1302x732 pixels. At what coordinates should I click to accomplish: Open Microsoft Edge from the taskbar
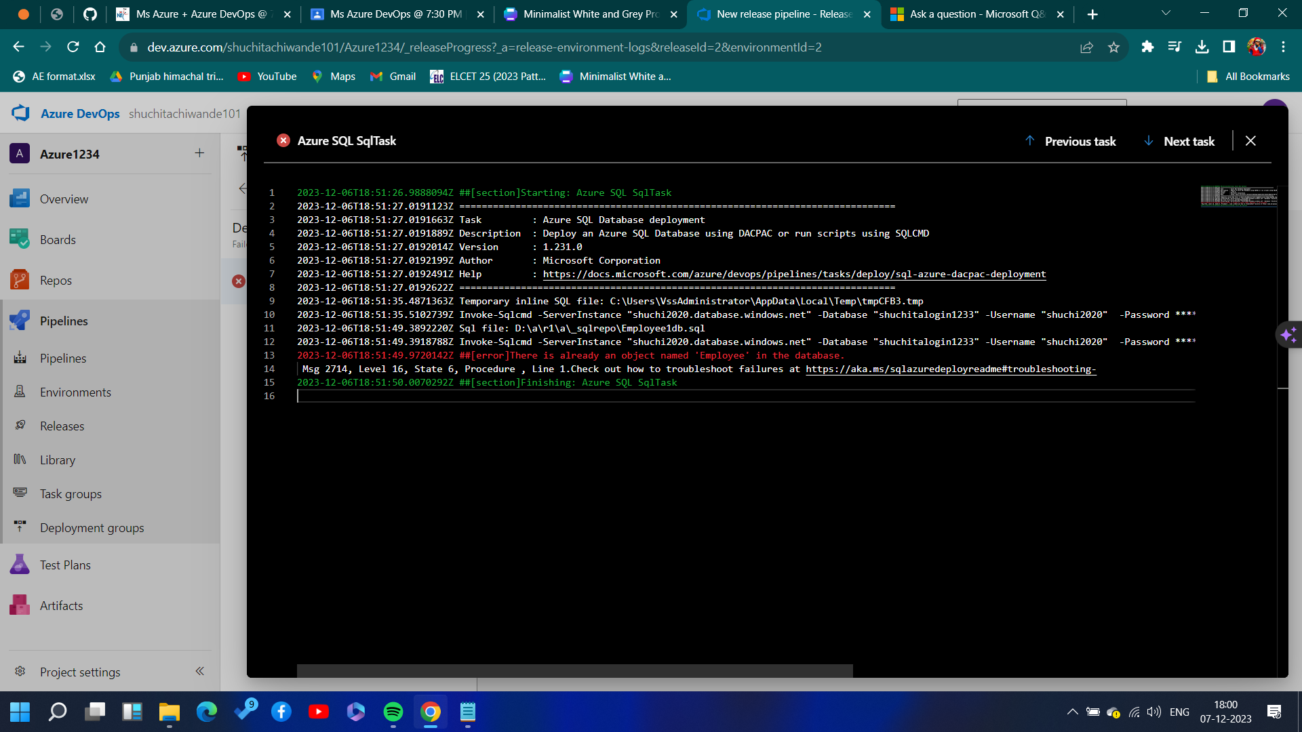(x=207, y=712)
